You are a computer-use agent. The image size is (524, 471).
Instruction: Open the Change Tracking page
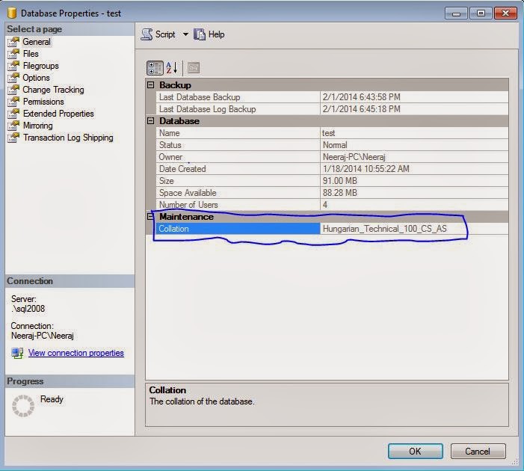click(54, 90)
